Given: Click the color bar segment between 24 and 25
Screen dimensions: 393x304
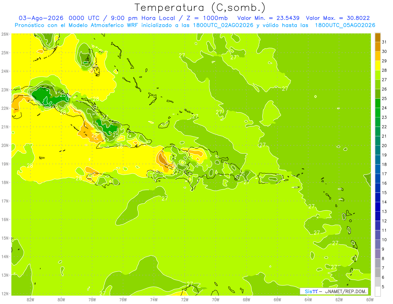Looking at the screenshot, I should [x=378, y=103].
